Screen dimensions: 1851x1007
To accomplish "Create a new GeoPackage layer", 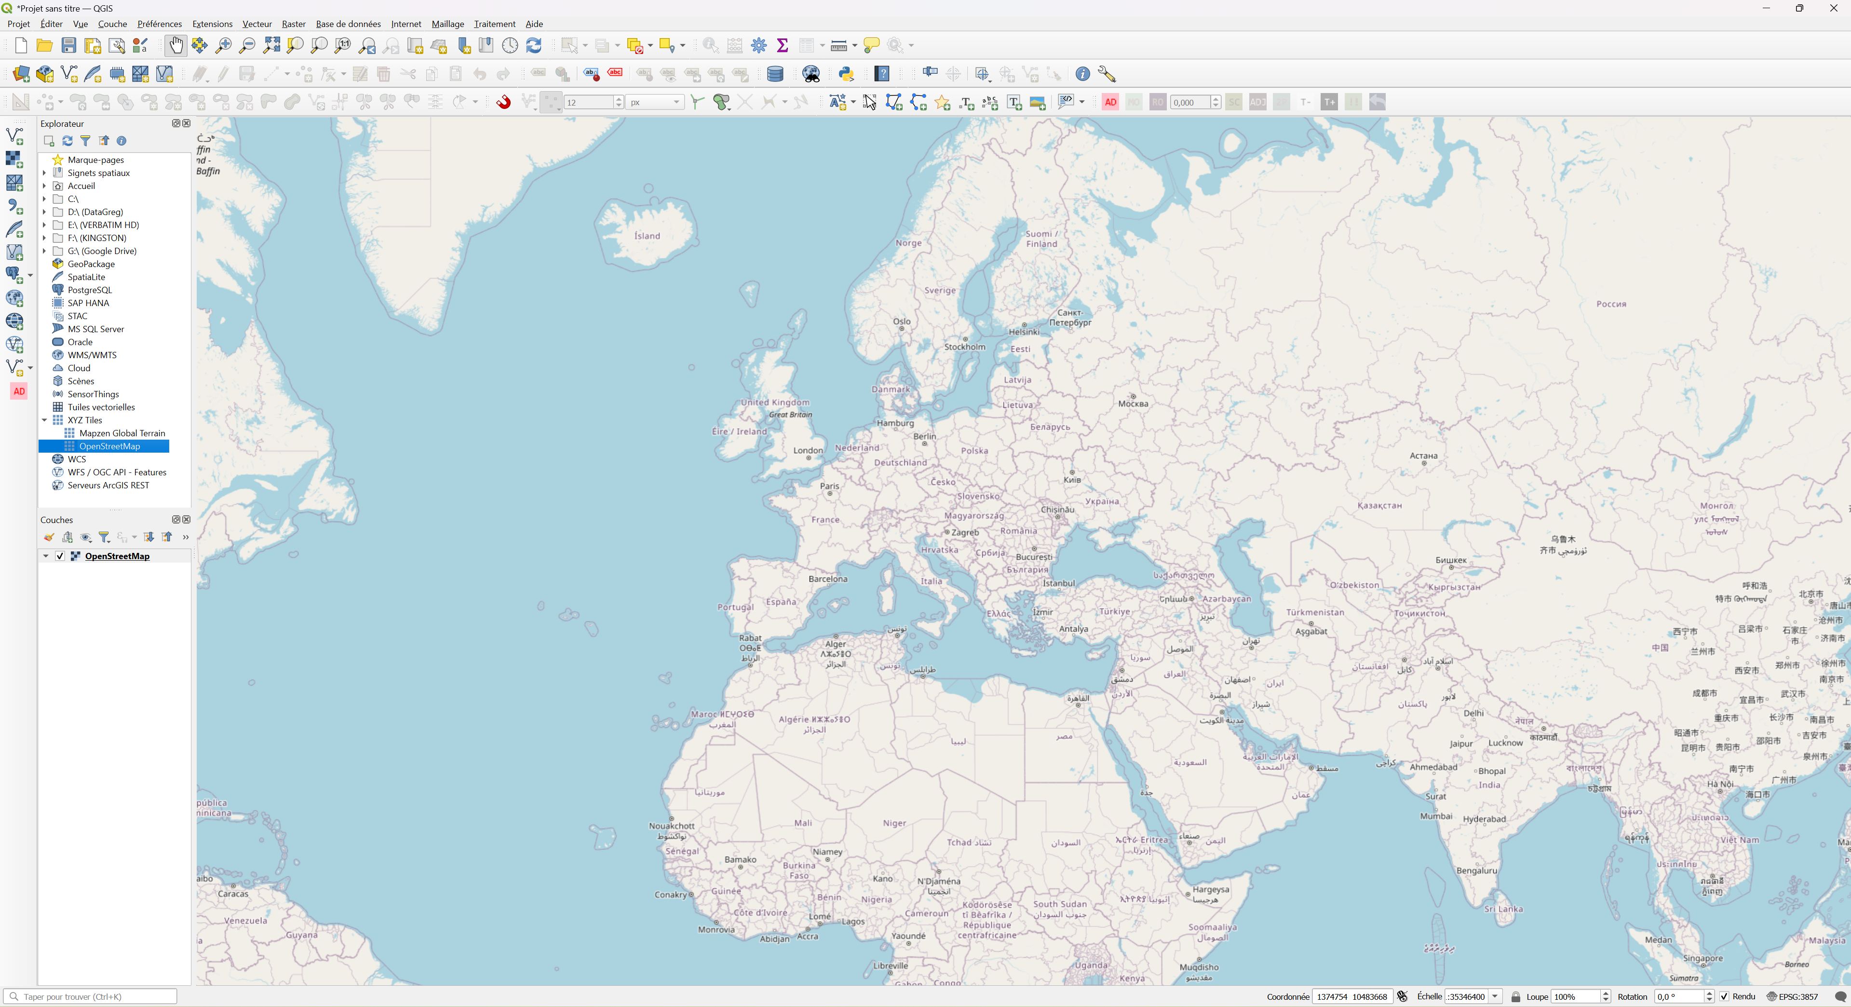I will tap(44, 74).
